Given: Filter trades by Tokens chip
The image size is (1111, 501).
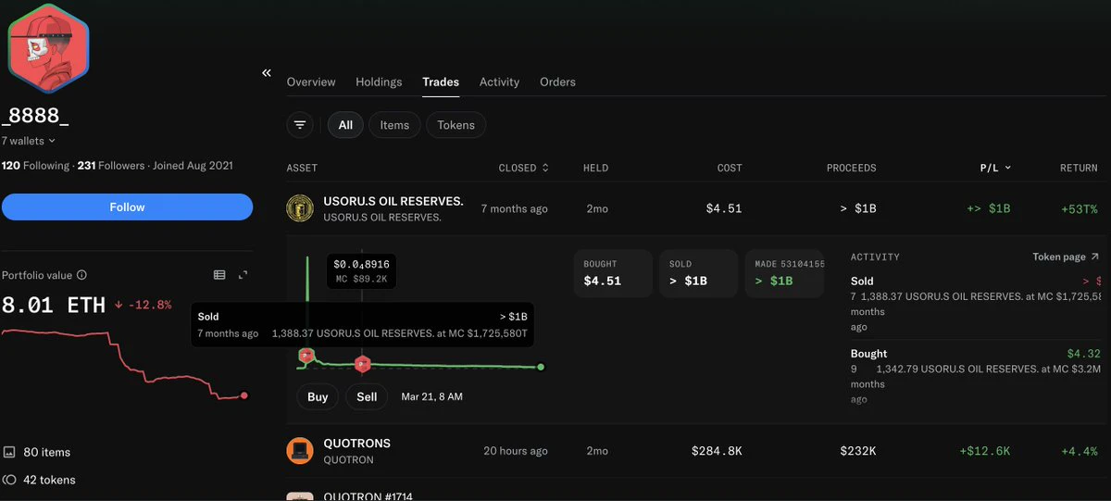Looking at the screenshot, I should 456,125.
